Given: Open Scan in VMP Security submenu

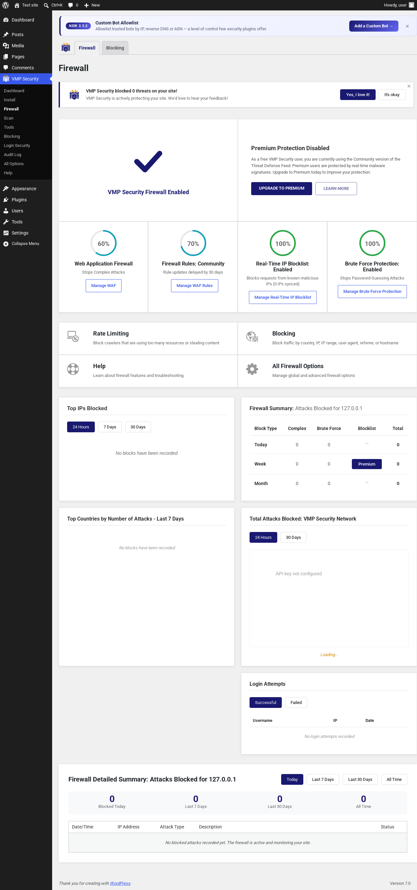Looking at the screenshot, I should (x=9, y=118).
